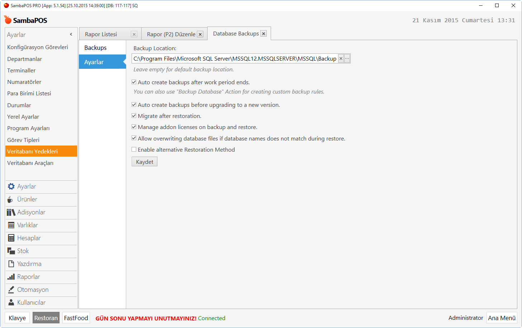Collapse the Ayarlar sidebar with chevron
Image resolution: width=522 pixels, height=328 pixels.
click(71, 34)
